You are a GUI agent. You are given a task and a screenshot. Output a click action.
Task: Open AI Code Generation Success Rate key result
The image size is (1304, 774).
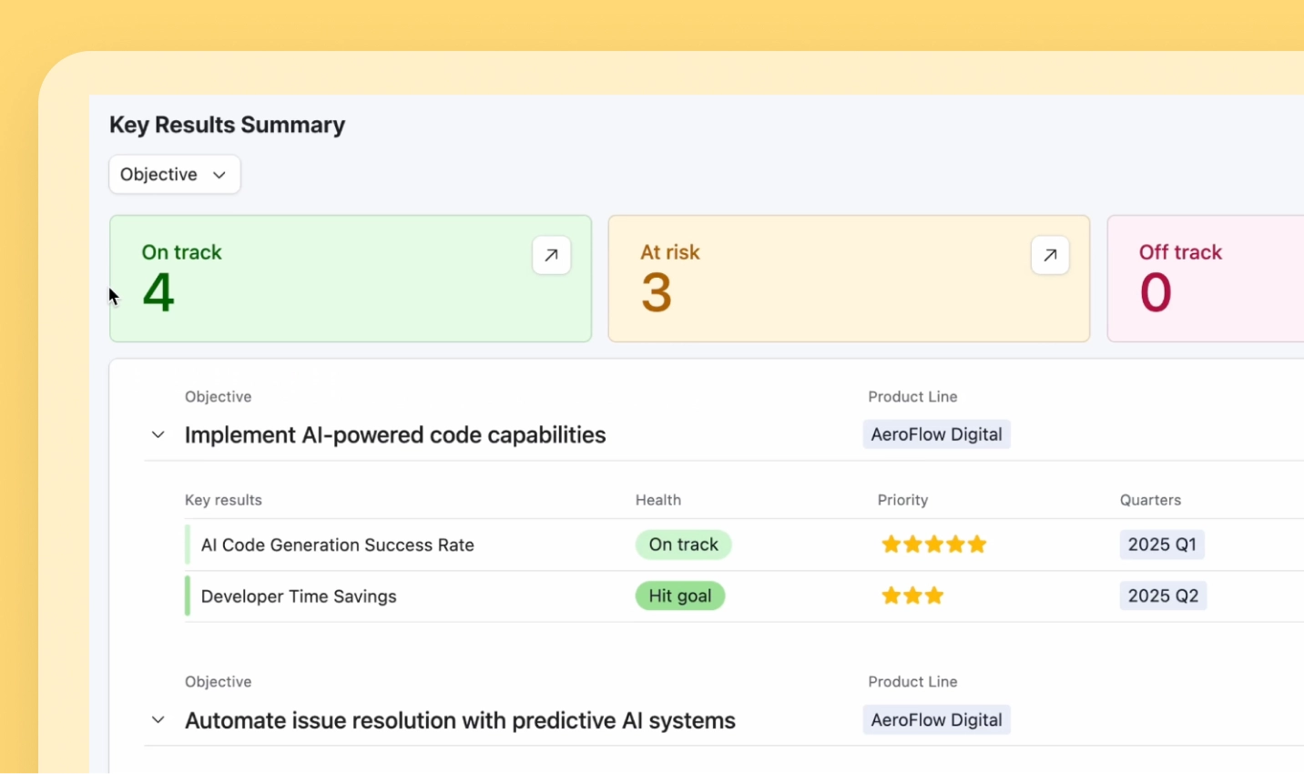[338, 545]
